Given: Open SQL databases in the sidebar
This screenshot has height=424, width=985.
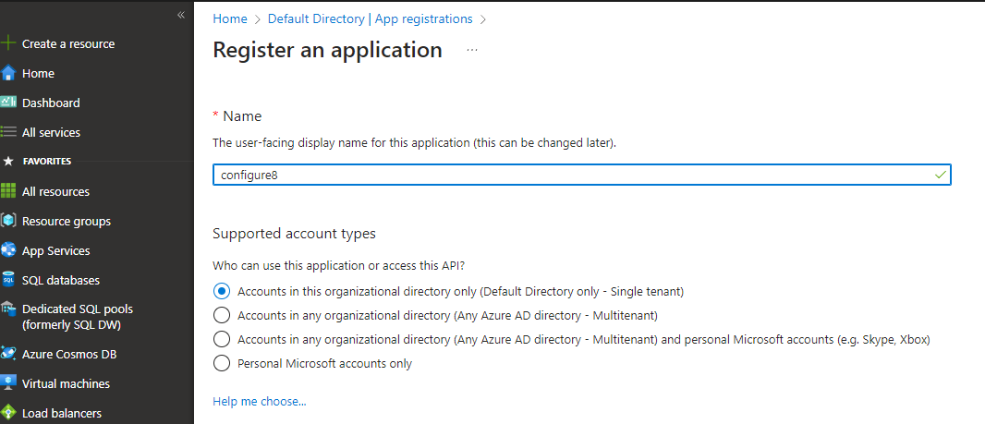Looking at the screenshot, I should [61, 280].
